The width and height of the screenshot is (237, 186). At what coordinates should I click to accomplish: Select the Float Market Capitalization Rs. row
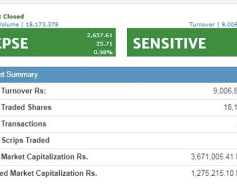118,173
